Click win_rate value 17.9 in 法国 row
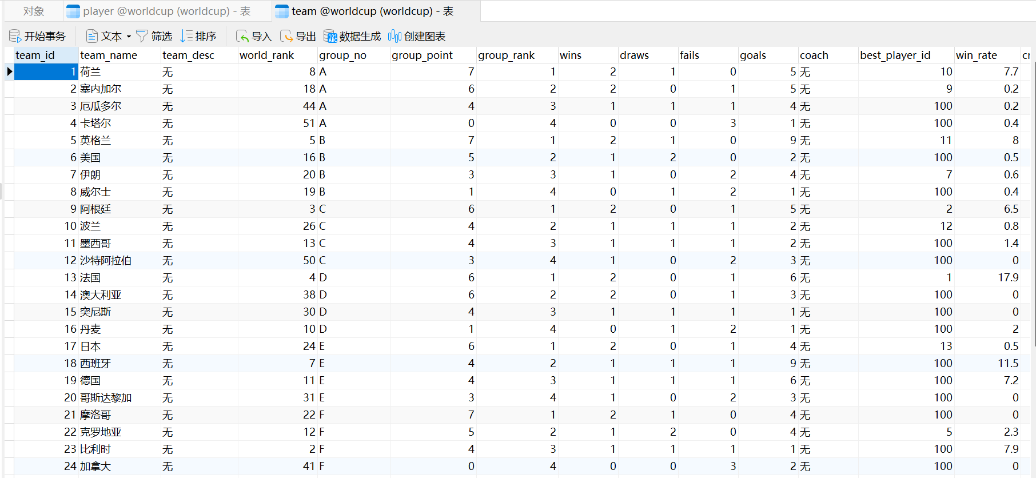This screenshot has width=1036, height=478. [987, 277]
